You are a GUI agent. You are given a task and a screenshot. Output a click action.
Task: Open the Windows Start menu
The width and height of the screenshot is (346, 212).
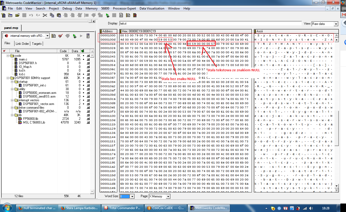[x=7, y=207]
